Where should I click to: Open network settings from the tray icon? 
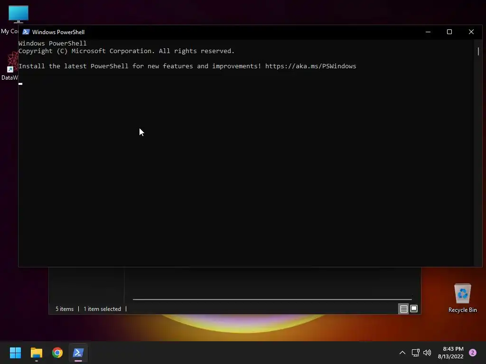tap(415, 353)
